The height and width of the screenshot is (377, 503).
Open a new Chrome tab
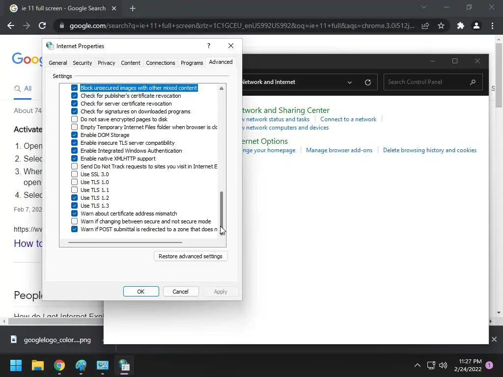tap(133, 8)
